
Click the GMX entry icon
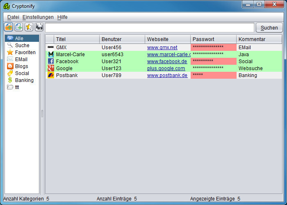[x=51, y=48]
